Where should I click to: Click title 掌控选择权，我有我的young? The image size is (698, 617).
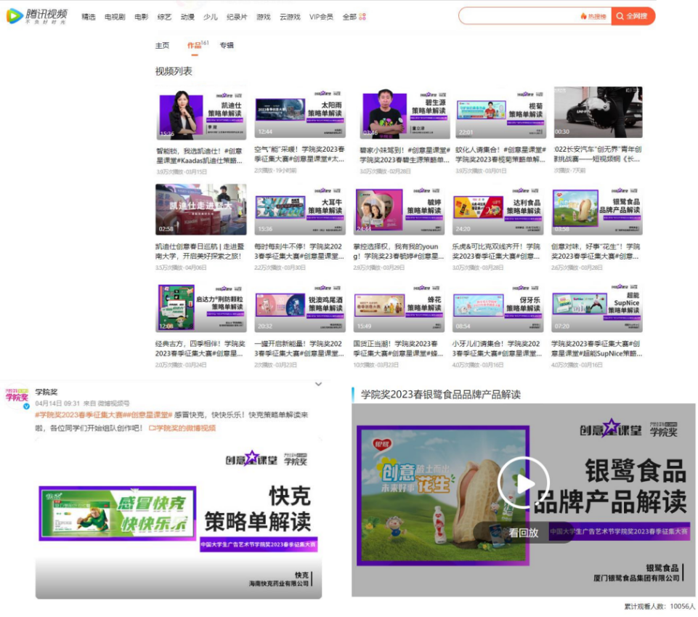coord(399,251)
